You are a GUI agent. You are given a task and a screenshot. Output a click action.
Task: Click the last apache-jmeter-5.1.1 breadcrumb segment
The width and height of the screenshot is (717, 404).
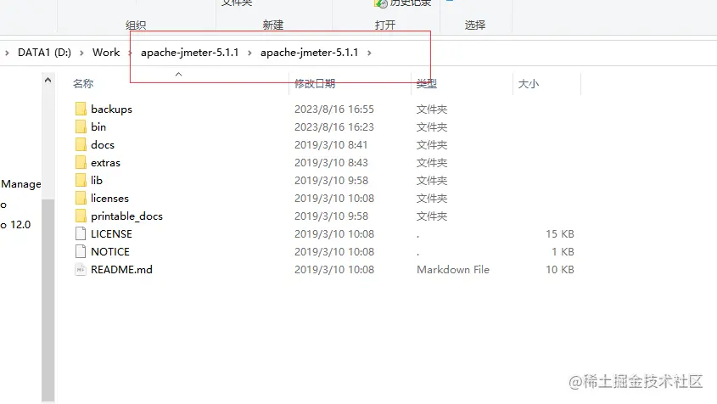(310, 53)
